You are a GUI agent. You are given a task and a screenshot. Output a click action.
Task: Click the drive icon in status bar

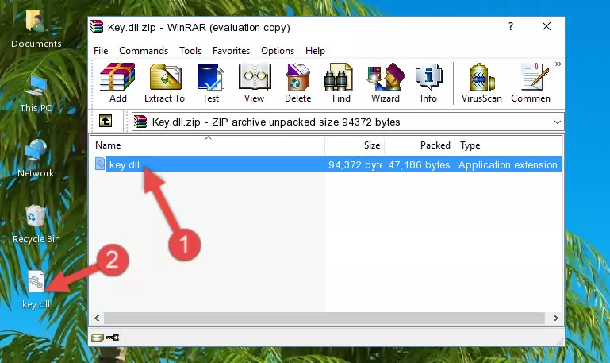tap(98, 338)
